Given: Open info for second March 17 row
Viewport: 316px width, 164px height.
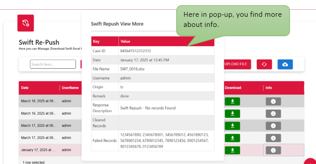Looking at the screenshot, I should click(273, 138).
